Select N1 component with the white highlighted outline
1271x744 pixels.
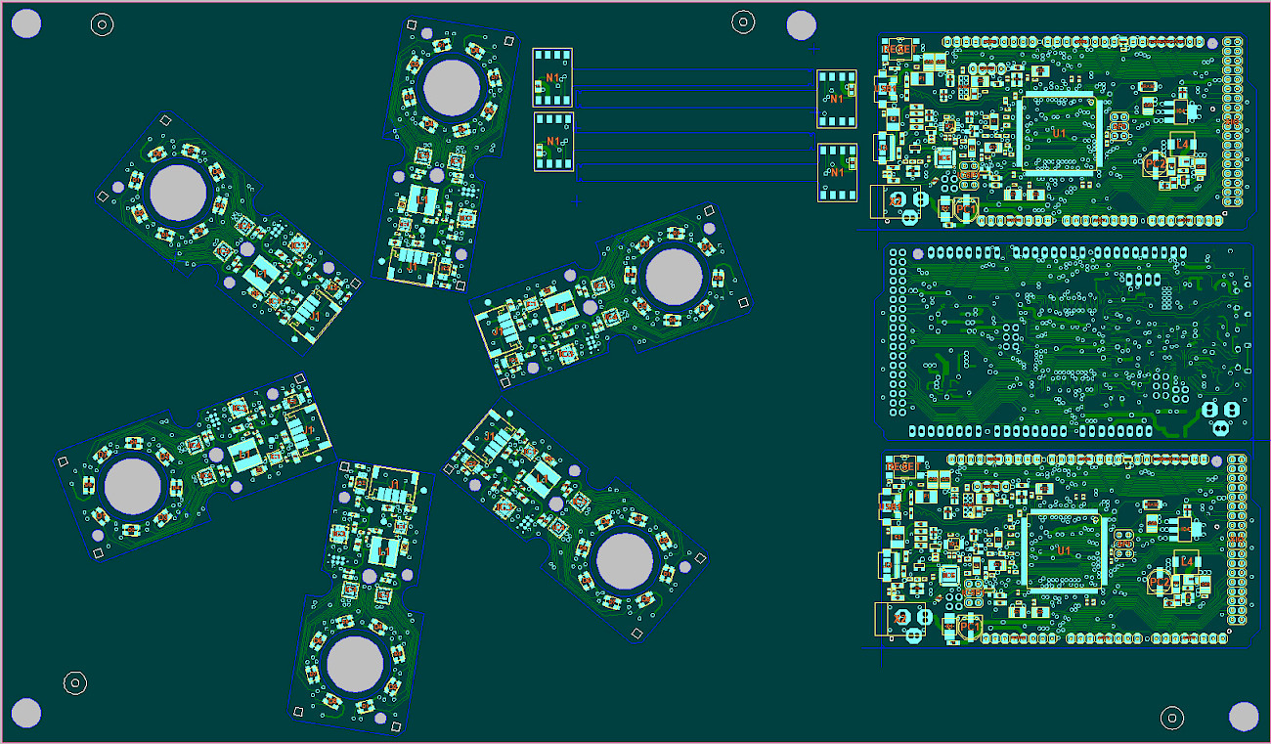pos(552,77)
